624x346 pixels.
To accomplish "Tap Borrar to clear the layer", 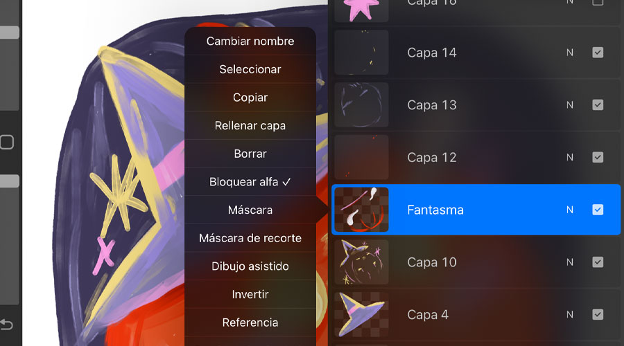I will 250,154.
